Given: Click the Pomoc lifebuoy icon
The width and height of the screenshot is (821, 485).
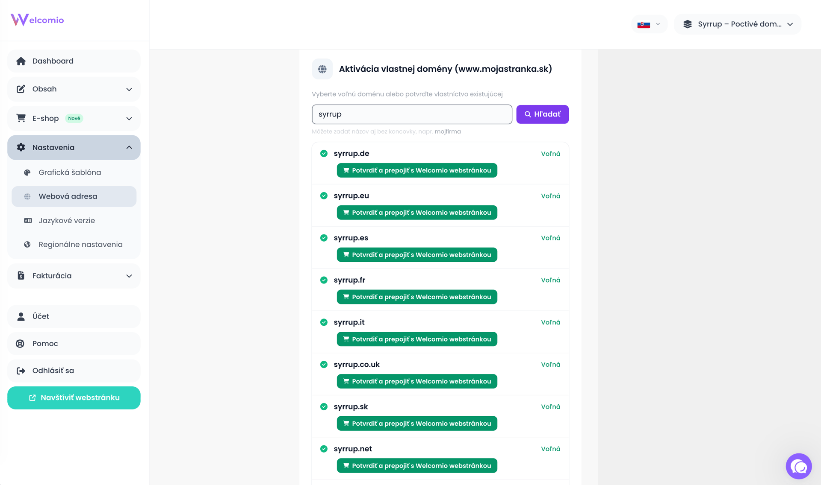Looking at the screenshot, I should click(x=20, y=344).
